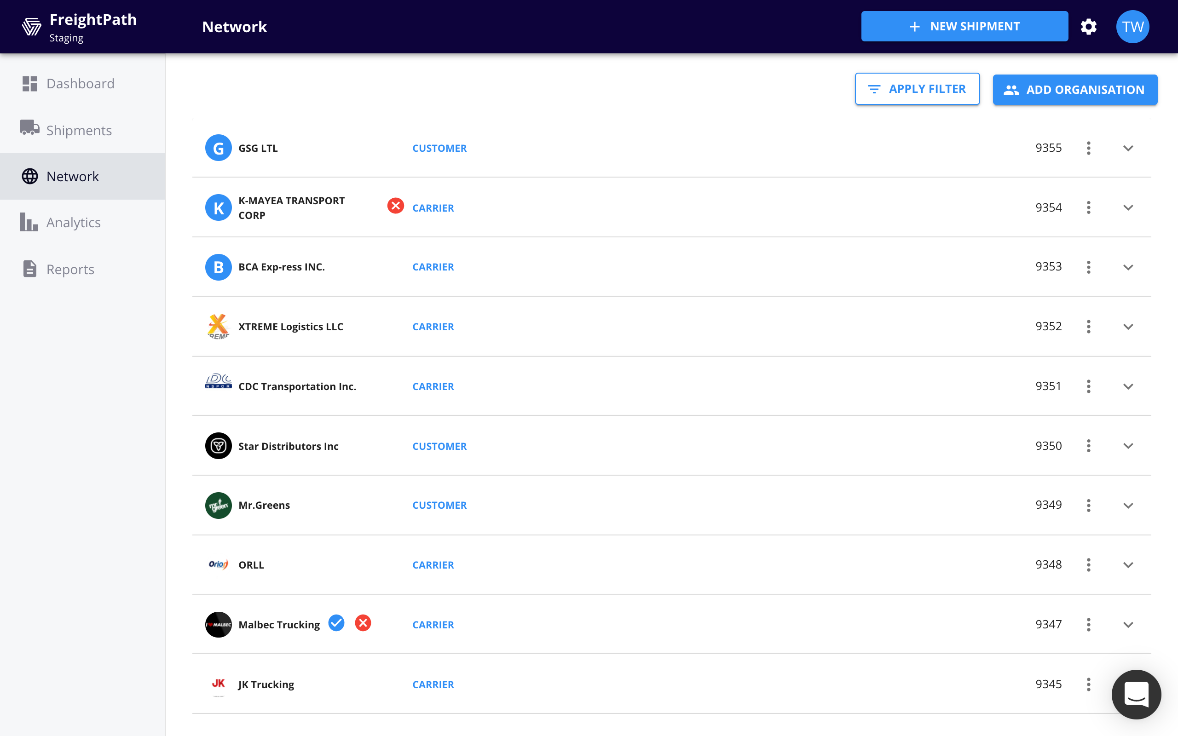The height and width of the screenshot is (736, 1178).
Task: Collapse chevron on JK Trucking row
Action: coord(1128,684)
